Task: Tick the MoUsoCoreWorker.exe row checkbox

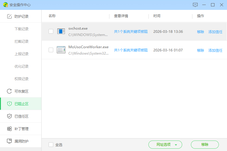Action: [51, 50]
